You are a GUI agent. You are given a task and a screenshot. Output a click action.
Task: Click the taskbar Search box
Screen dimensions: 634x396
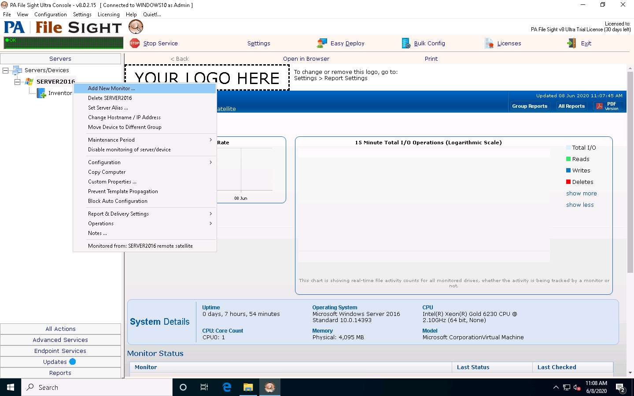(x=97, y=387)
